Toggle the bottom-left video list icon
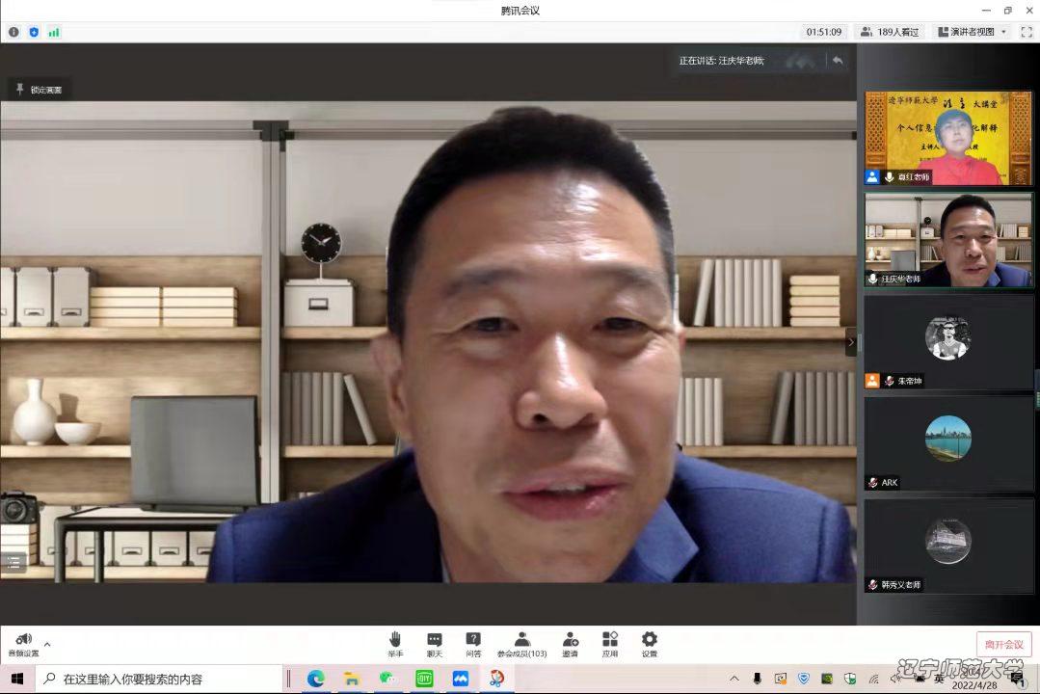 [13, 561]
